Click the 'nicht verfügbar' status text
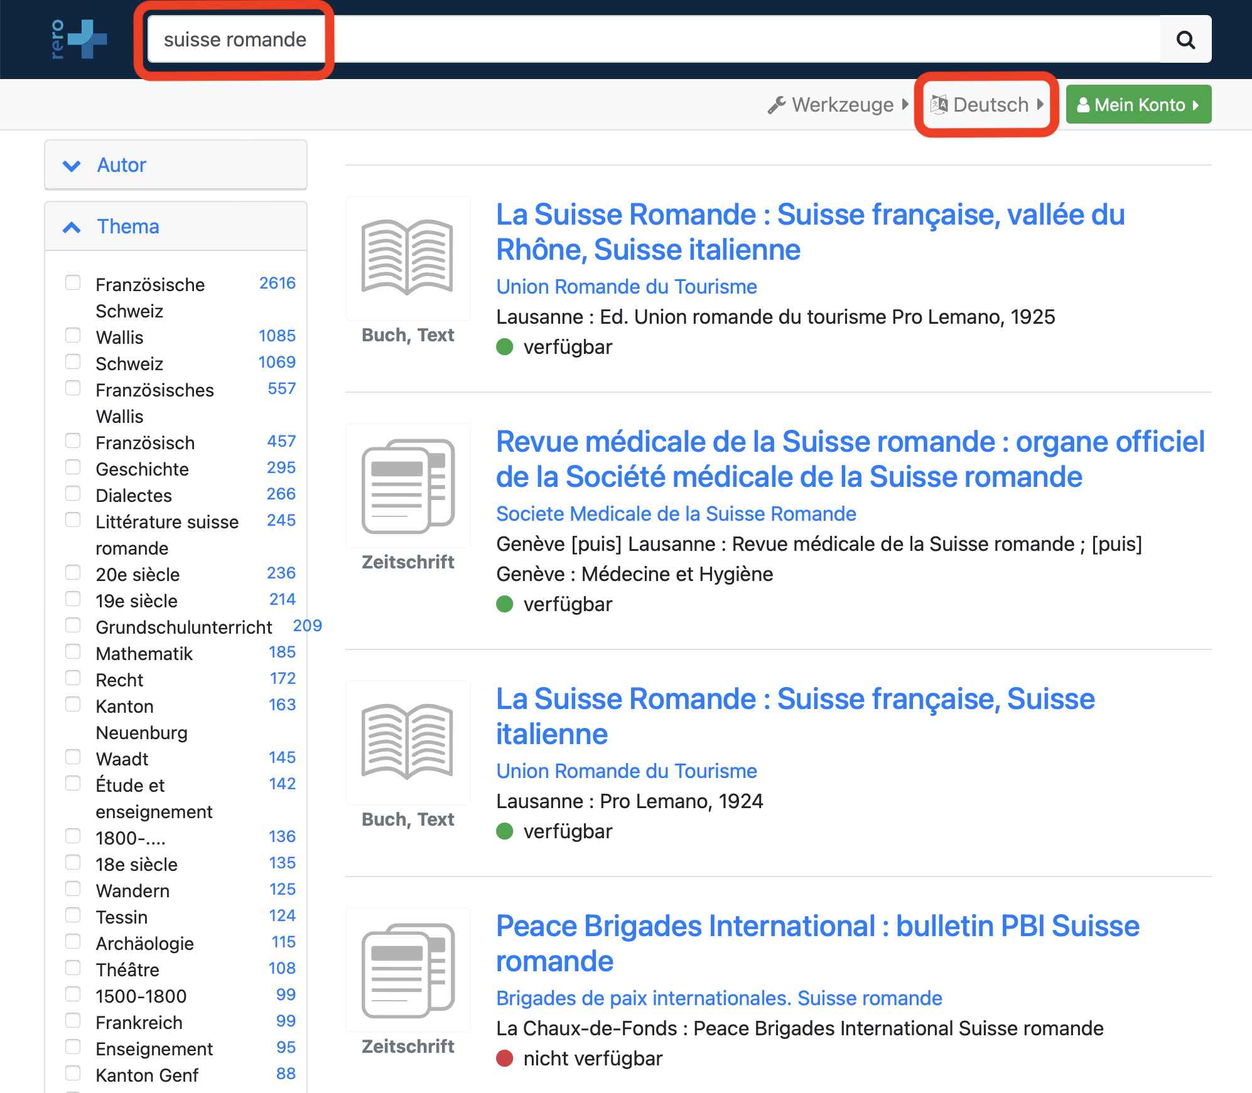 (593, 1058)
